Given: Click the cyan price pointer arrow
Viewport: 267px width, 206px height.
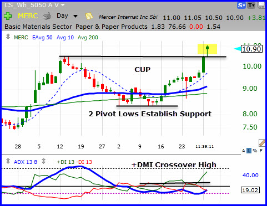Looking at the screenshot, I should pyautogui.click(x=238, y=49).
